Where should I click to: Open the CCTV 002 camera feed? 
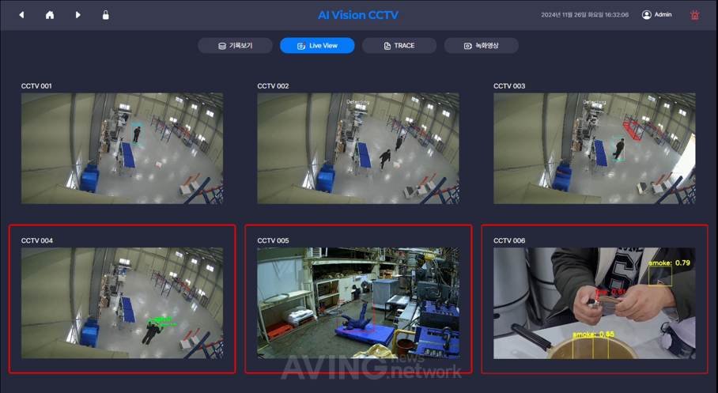point(358,149)
